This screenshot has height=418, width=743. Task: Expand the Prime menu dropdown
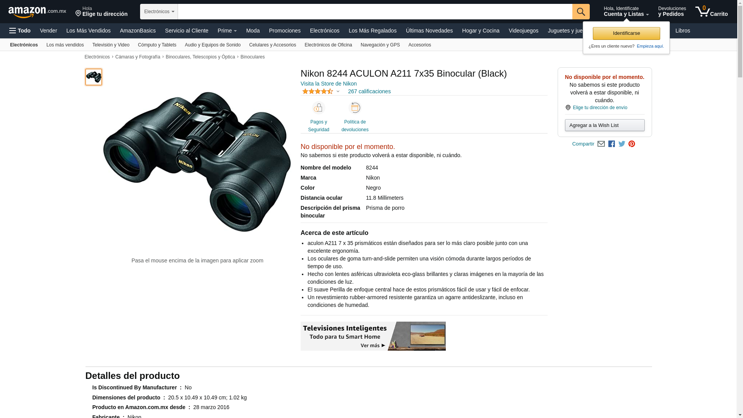227,31
